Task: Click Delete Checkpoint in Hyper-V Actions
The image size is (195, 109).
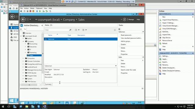Action: (169, 68)
